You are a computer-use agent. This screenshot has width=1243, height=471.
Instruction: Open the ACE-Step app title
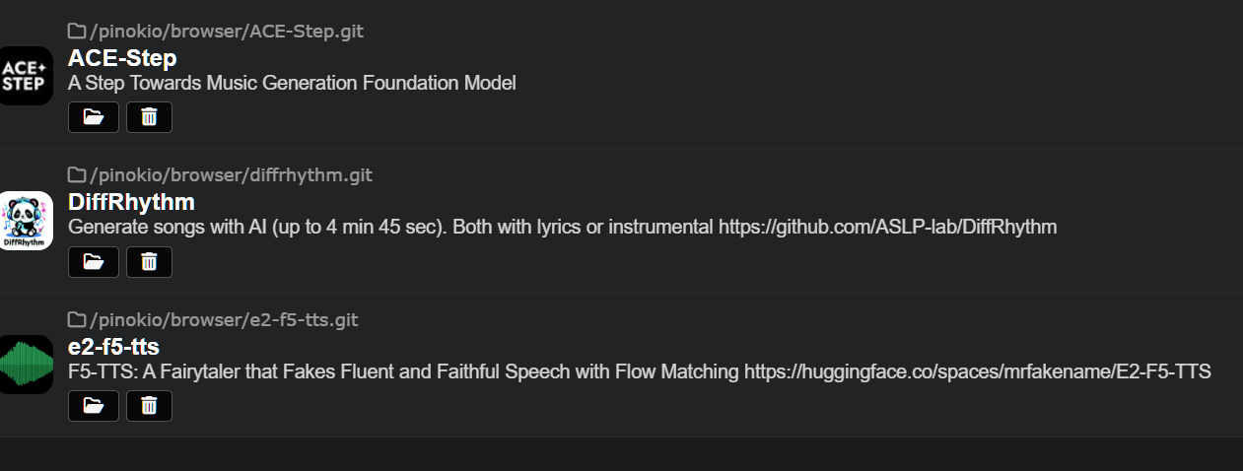pyautogui.click(x=122, y=57)
